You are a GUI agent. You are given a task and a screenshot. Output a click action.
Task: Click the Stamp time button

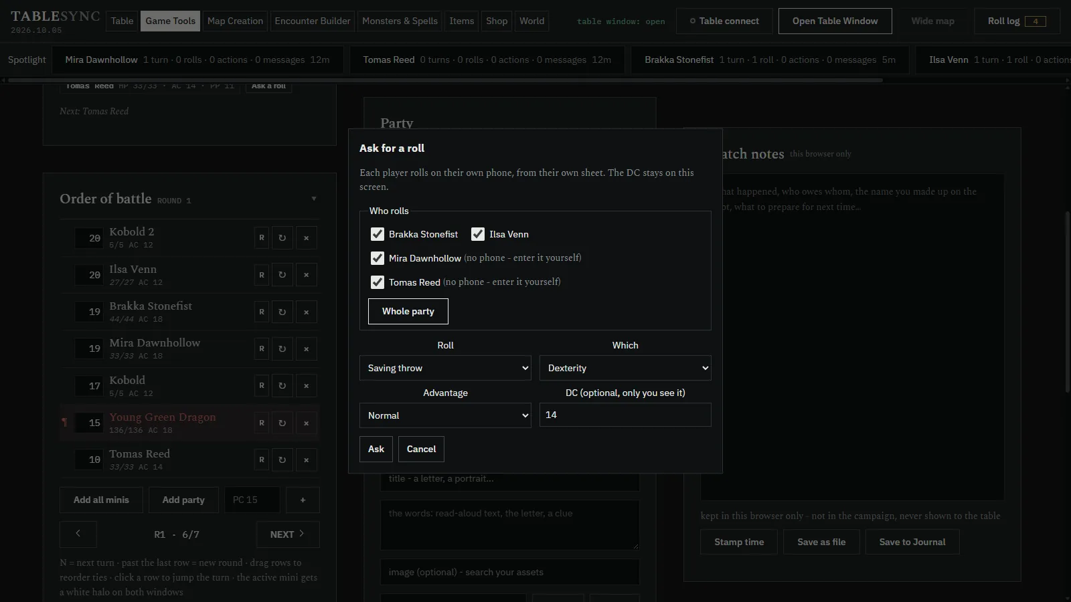pyautogui.click(x=739, y=542)
